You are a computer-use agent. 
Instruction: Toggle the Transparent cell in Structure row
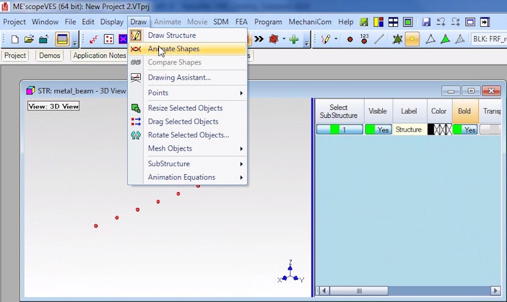[490, 130]
